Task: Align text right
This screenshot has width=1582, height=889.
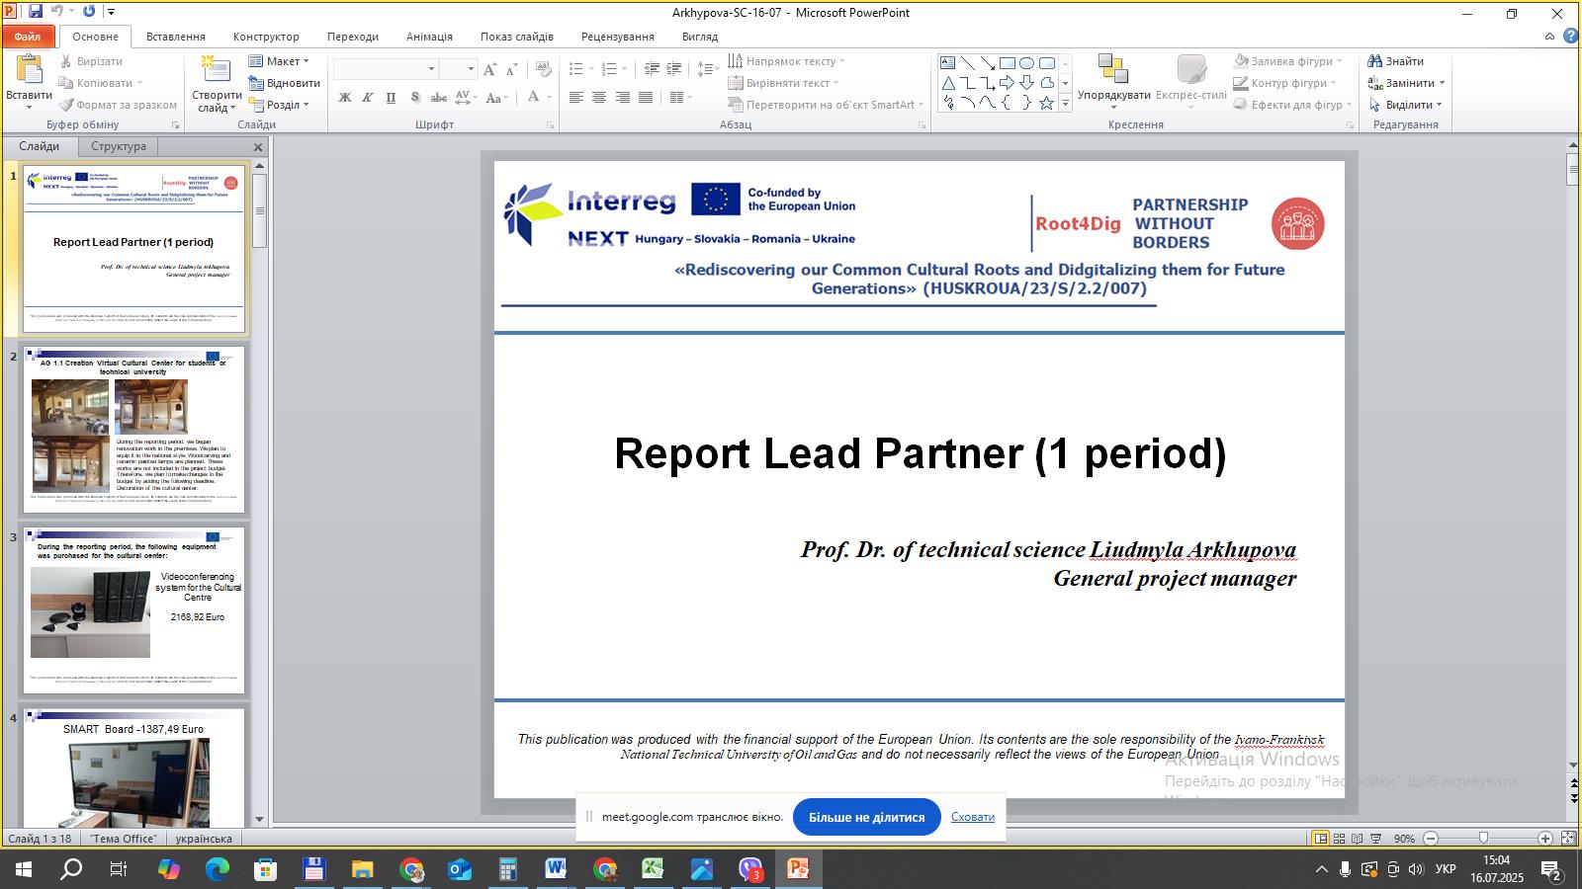Action: point(623,97)
